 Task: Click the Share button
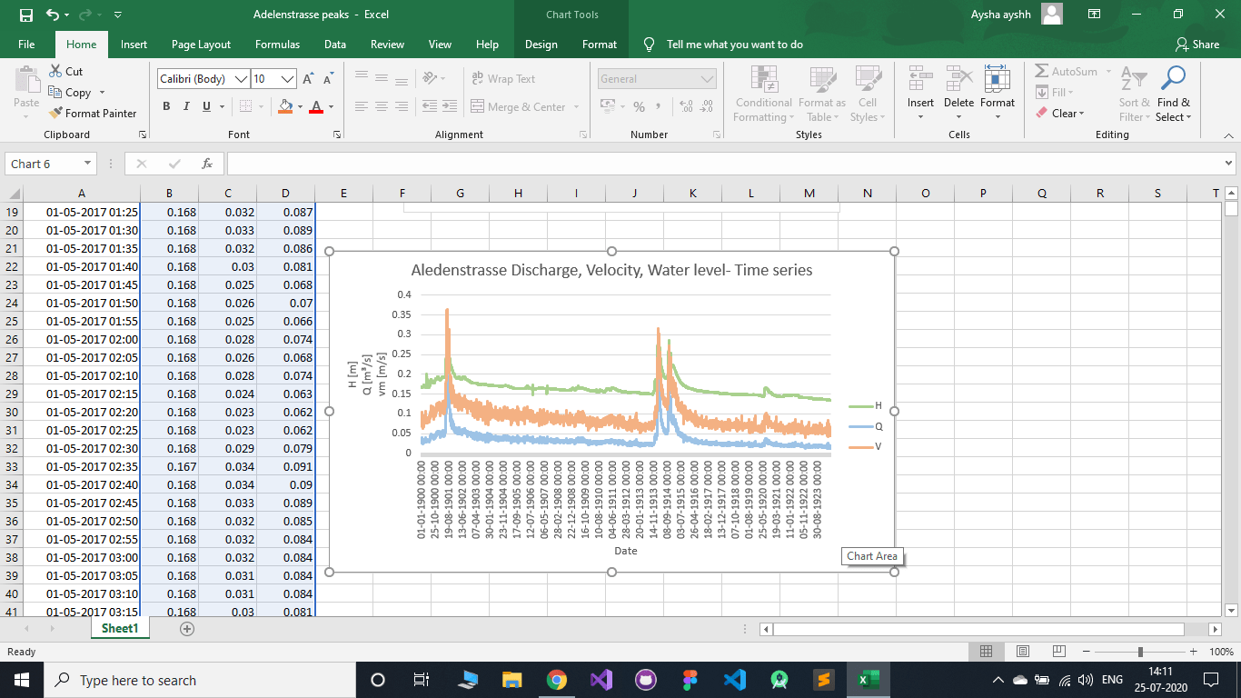[x=1197, y=44]
